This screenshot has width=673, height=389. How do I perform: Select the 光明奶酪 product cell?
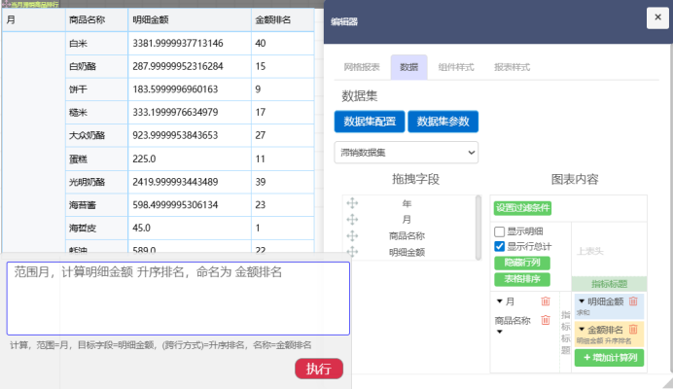(96, 182)
